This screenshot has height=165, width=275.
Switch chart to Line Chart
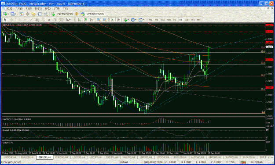pos(92,20)
